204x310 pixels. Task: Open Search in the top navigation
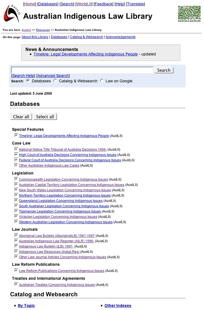[67, 4]
